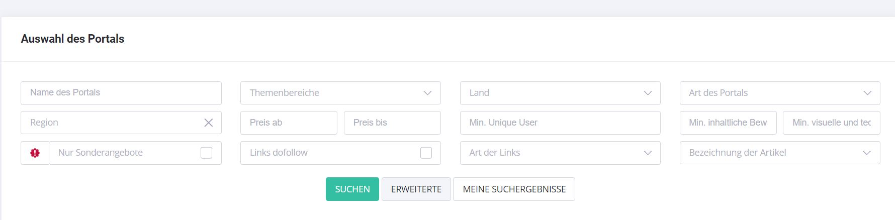Click into the Preis ab field
The height and width of the screenshot is (220, 895).
[x=289, y=123]
